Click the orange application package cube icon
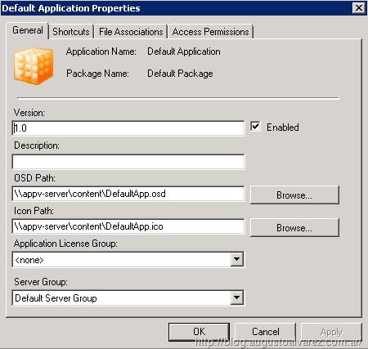 click(34, 65)
